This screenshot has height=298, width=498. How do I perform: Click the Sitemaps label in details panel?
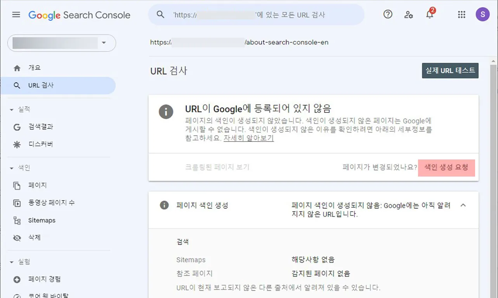click(191, 260)
